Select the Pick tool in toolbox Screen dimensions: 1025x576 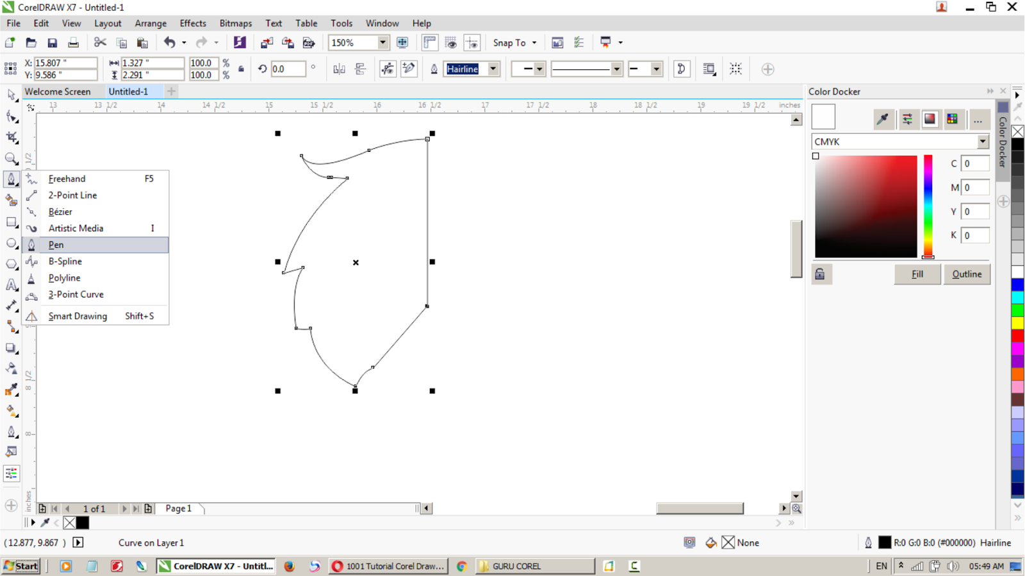pos(12,95)
